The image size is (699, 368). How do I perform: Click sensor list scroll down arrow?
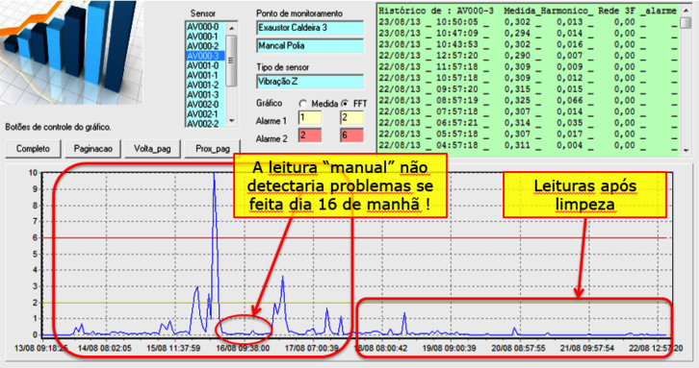tap(231, 121)
